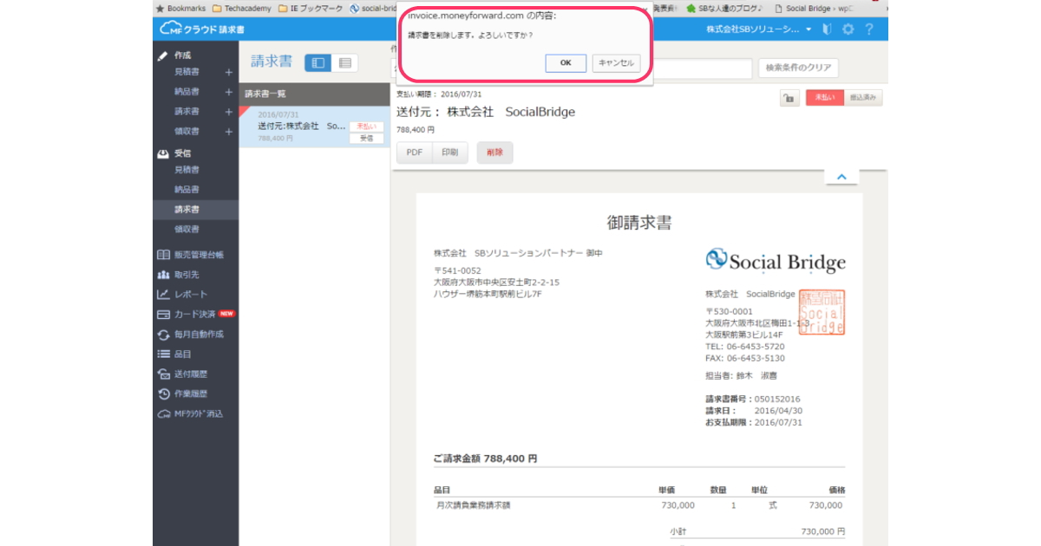1041x546 pixels.
Task: Select 請求書 under 受信
Action: 195,210
